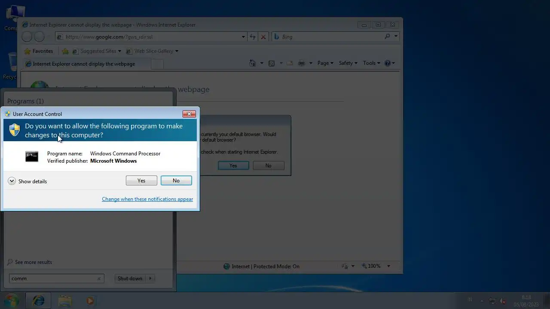Click the IN language indicator in tray
This screenshot has width=550, height=309.
tap(470, 300)
